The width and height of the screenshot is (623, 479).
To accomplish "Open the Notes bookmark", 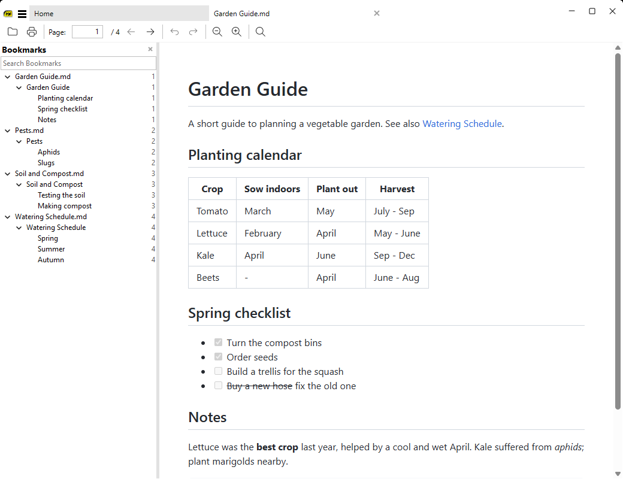I will (47, 120).
